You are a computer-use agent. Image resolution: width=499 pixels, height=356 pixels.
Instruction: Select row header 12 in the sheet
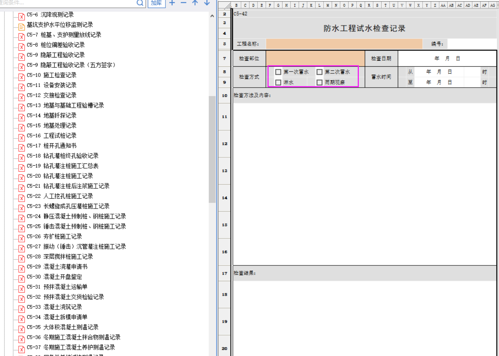pos(225,144)
